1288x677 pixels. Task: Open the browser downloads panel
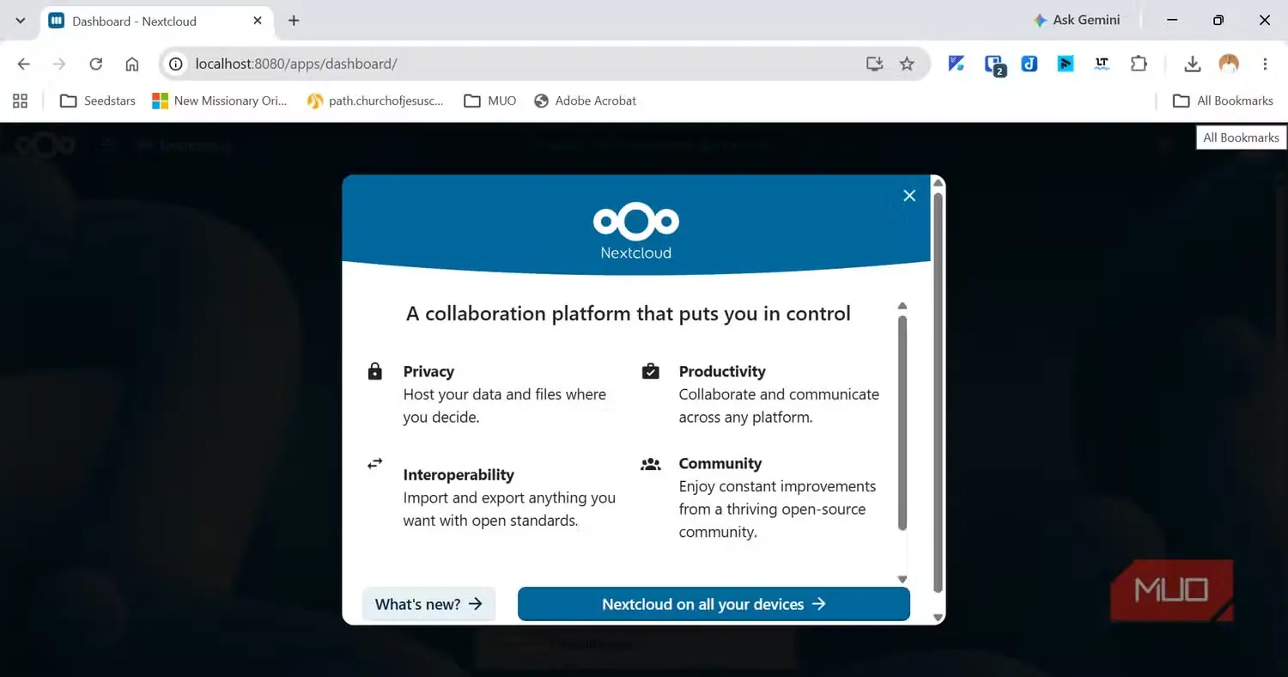coord(1192,64)
